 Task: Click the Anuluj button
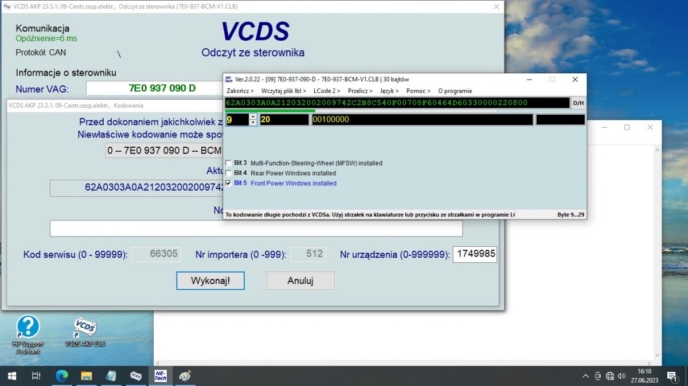point(300,281)
